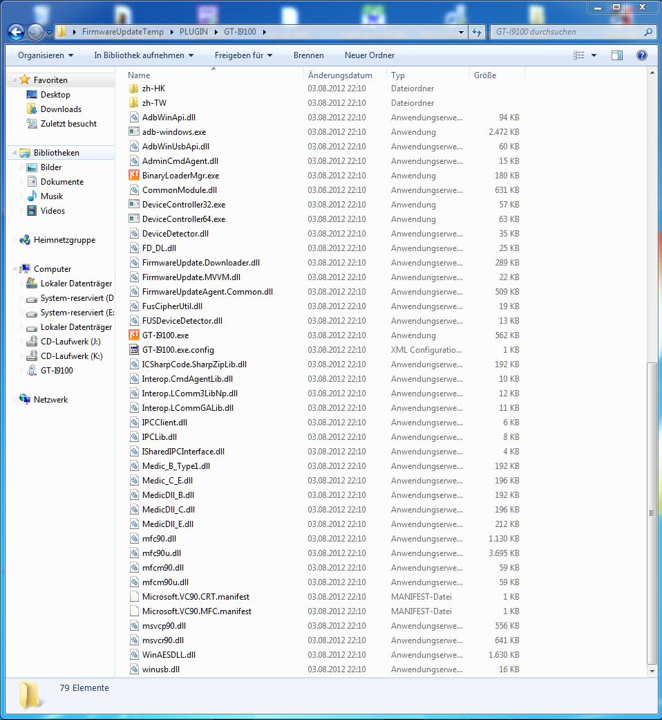Select the winusb.dll file icon
This screenshot has height=720, width=662.
134,669
